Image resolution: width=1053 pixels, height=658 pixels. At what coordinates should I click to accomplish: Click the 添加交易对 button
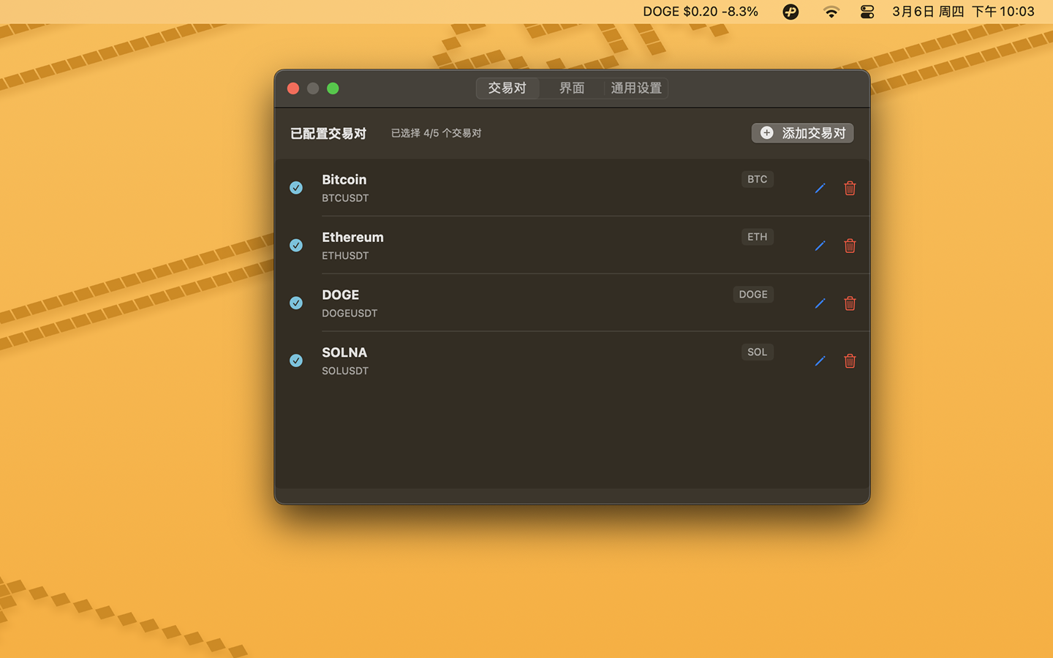[x=803, y=133]
